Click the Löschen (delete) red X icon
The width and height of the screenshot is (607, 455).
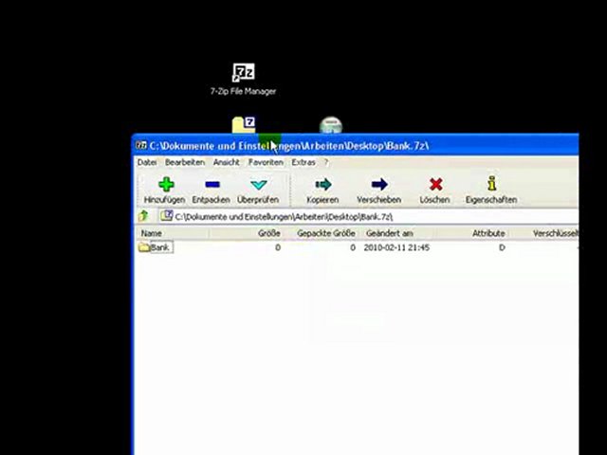[434, 185]
